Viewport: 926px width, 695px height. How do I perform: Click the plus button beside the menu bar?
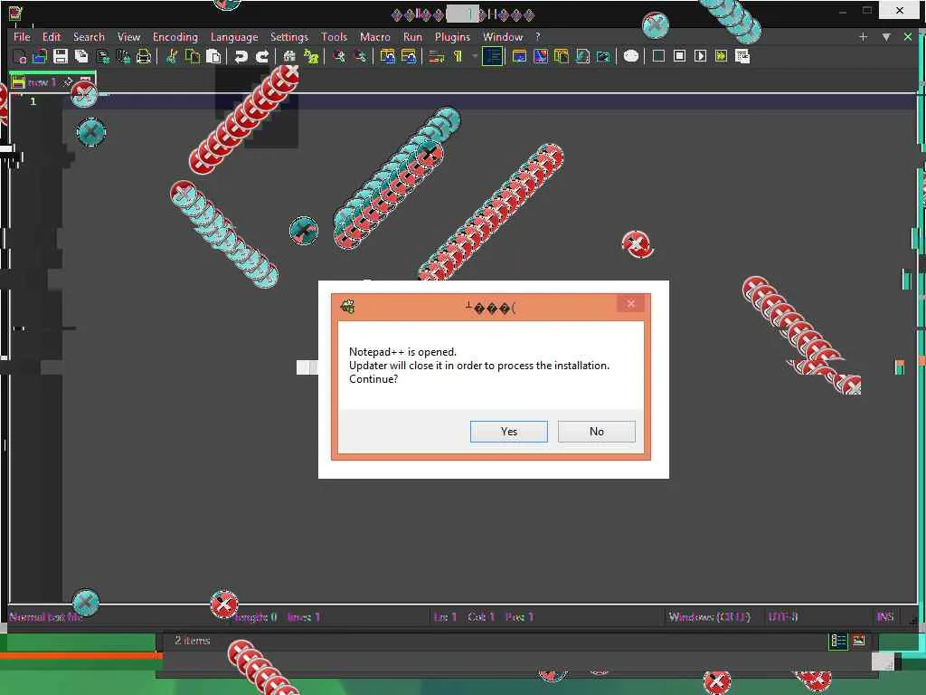tap(863, 36)
